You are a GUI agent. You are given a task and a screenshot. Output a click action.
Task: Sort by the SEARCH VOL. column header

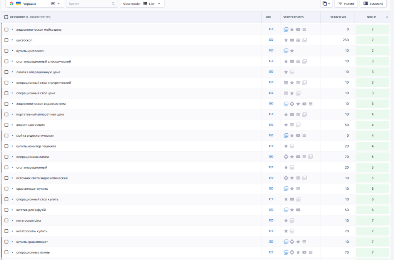pyautogui.click(x=339, y=17)
